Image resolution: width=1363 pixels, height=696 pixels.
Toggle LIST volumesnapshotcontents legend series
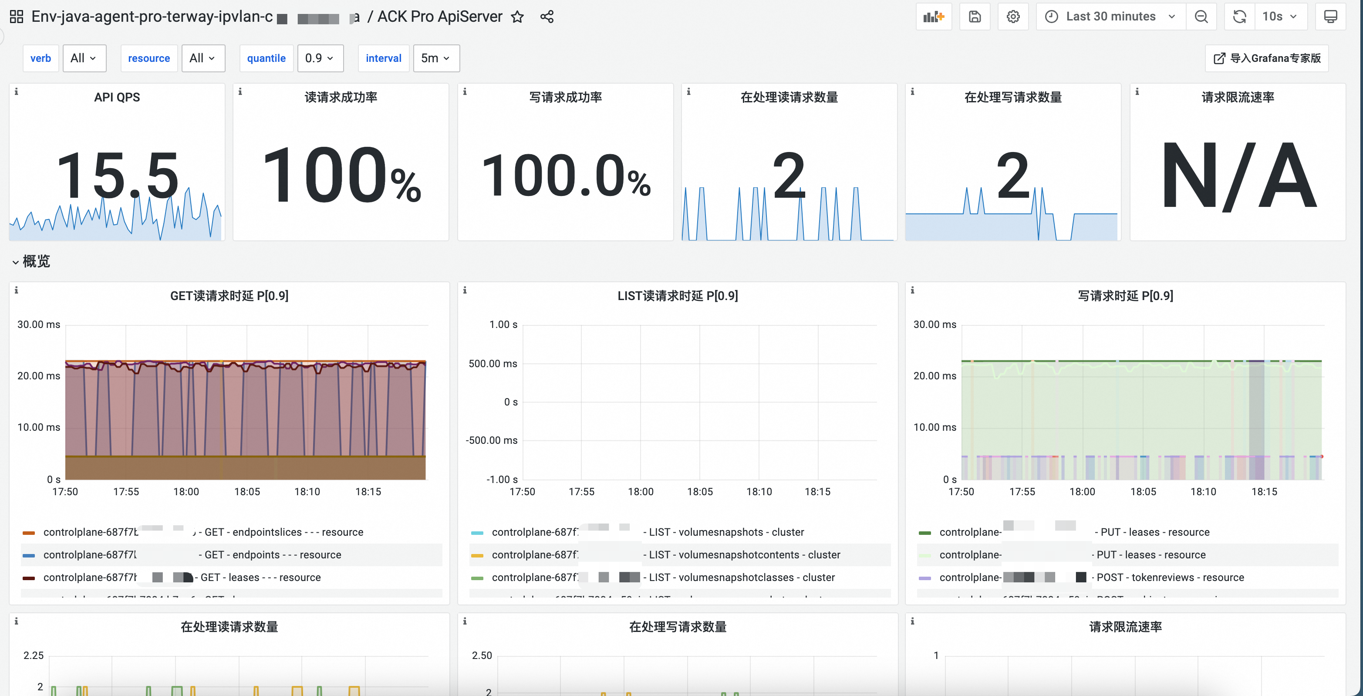[x=666, y=555]
